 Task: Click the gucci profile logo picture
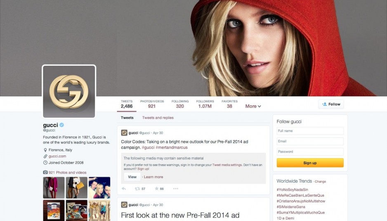69,91
